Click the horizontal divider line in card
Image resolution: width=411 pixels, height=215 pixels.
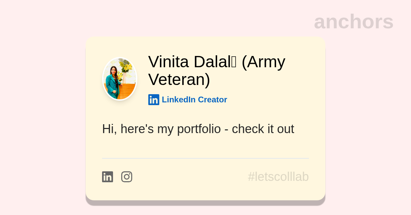pos(206,158)
